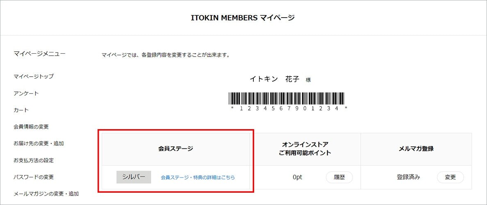Go to カート in the sidebar
Viewport: 487px width, 205px height.
pyautogui.click(x=21, y=110)
